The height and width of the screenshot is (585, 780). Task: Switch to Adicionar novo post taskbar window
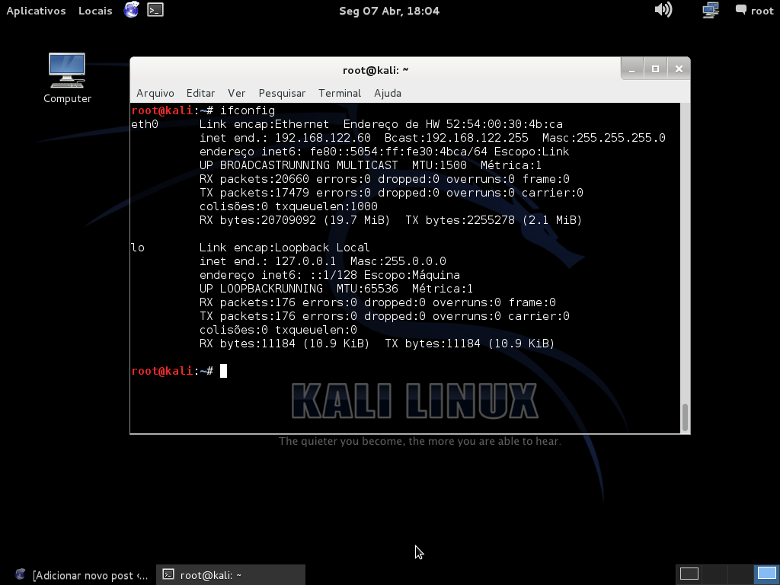pyautogui.click(x=82, y=575)
